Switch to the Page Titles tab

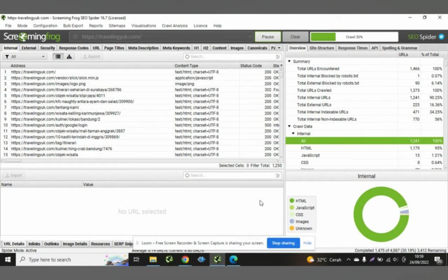(x=114, y=48)
